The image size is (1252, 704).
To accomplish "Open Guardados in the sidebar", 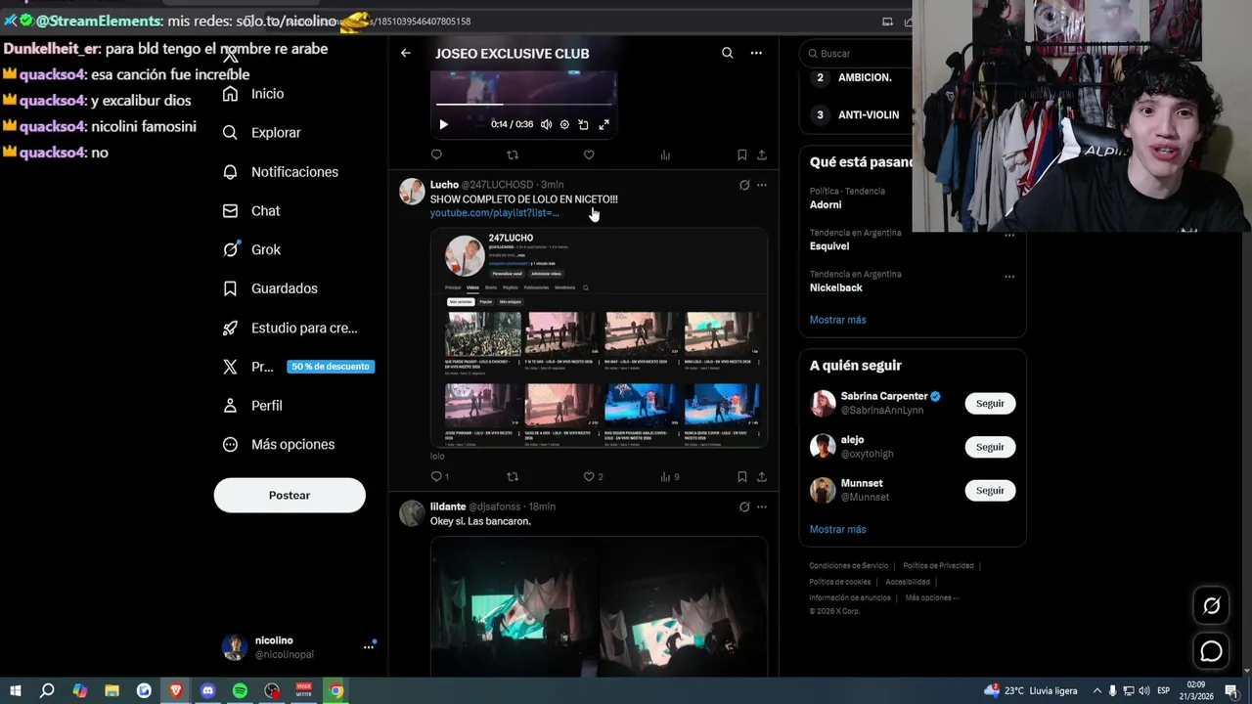I will pyautogui.click(x=270, y=288).
